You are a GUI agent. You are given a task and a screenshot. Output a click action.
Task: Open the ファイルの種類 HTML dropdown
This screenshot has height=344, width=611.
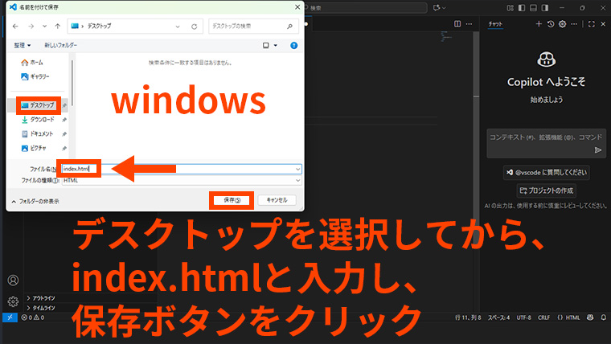click(181, 180)
